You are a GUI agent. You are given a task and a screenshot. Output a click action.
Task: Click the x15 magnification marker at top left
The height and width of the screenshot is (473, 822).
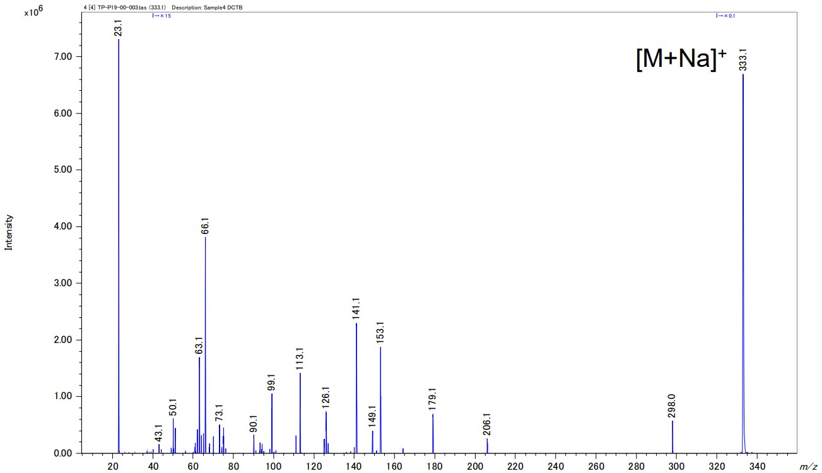[161, 16]
